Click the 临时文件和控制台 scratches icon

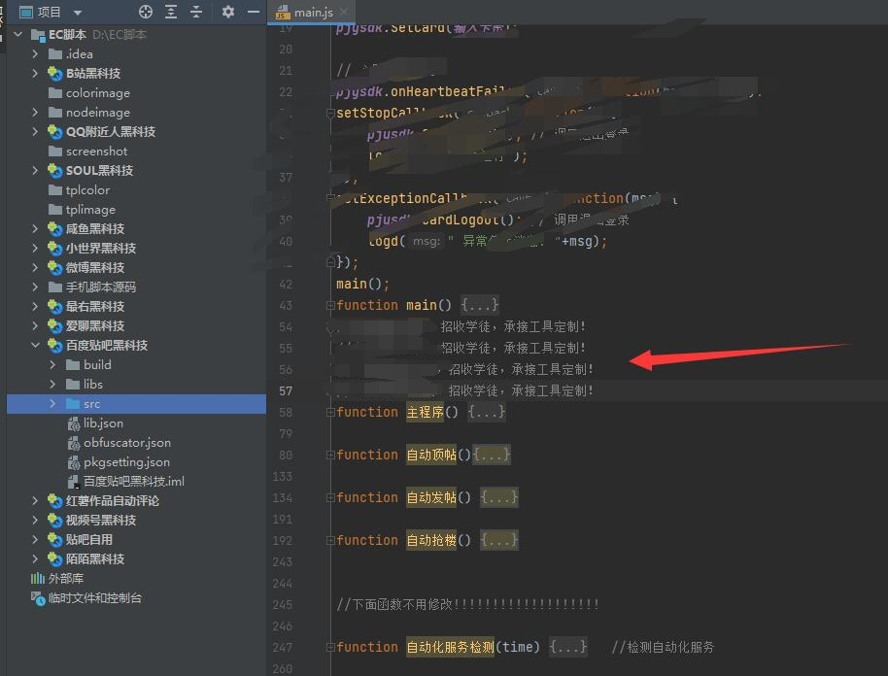tap(38, 598)
